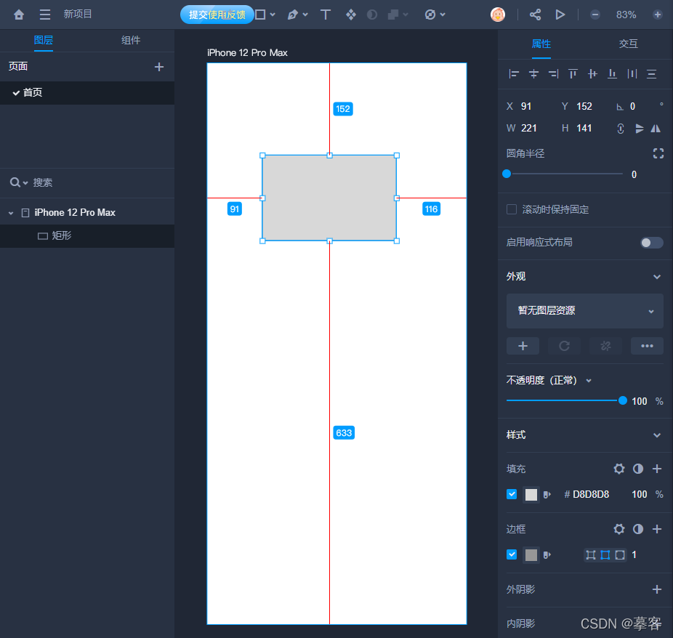Open 不透明度 blend mode dropdown
Viewport: 673px width, 638px height.
(589, 381)
